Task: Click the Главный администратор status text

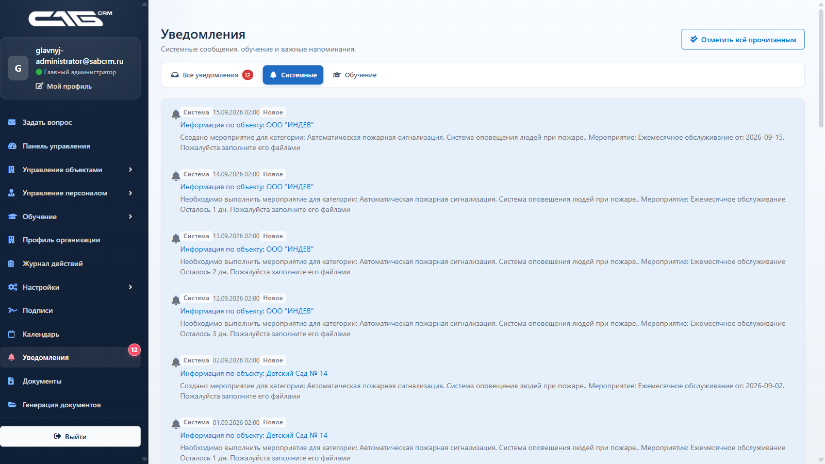Action: 80,72
